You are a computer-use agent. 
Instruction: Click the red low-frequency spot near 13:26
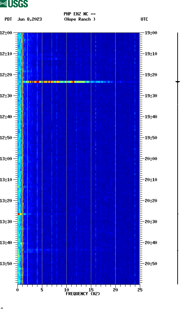19,214
